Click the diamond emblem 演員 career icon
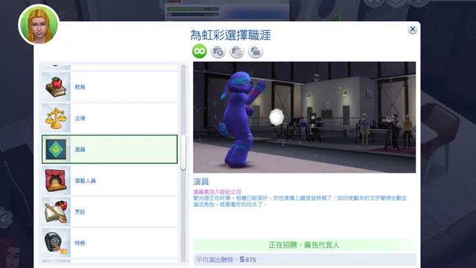 tap(56, 149)
